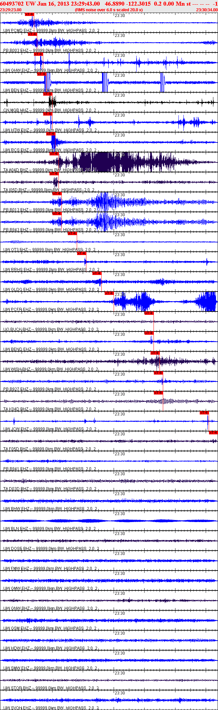Click the pick marker on the JCW trace
This screenshot has width=218, height=710.
tap(204, 413)
